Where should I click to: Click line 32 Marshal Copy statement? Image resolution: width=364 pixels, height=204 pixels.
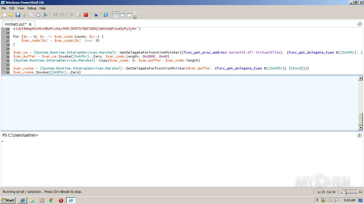[107, 60]
